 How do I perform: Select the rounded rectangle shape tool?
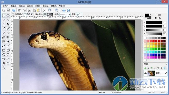click(8, 50)
